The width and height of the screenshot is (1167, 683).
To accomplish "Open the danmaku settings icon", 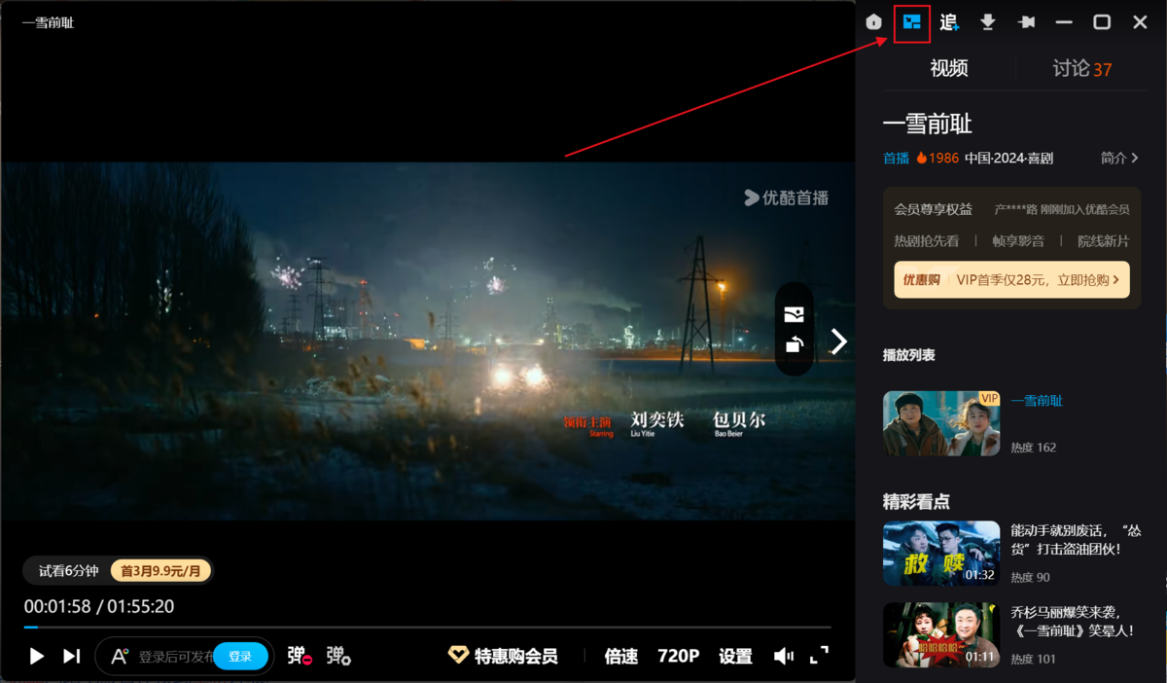I will 338,656.
